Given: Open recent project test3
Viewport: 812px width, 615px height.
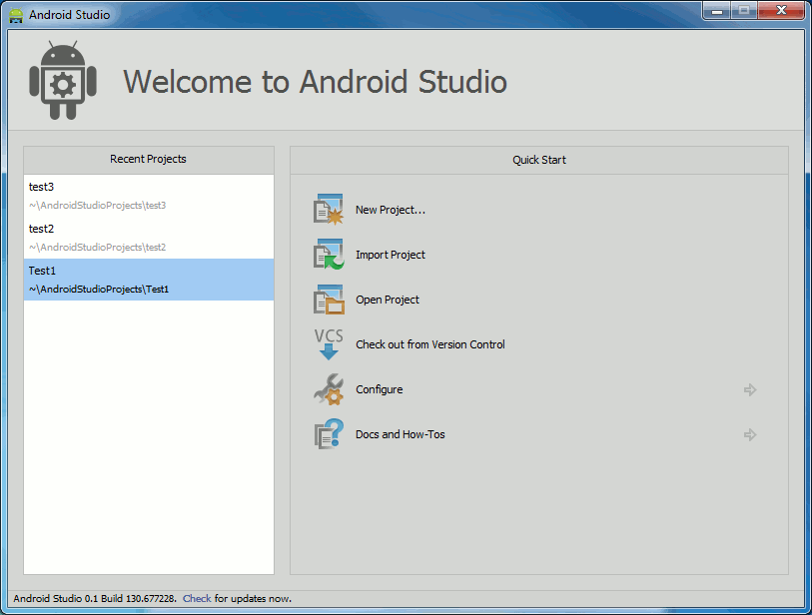Looking at the screenshot, I should pyautogui.click(x=149, y=196).
